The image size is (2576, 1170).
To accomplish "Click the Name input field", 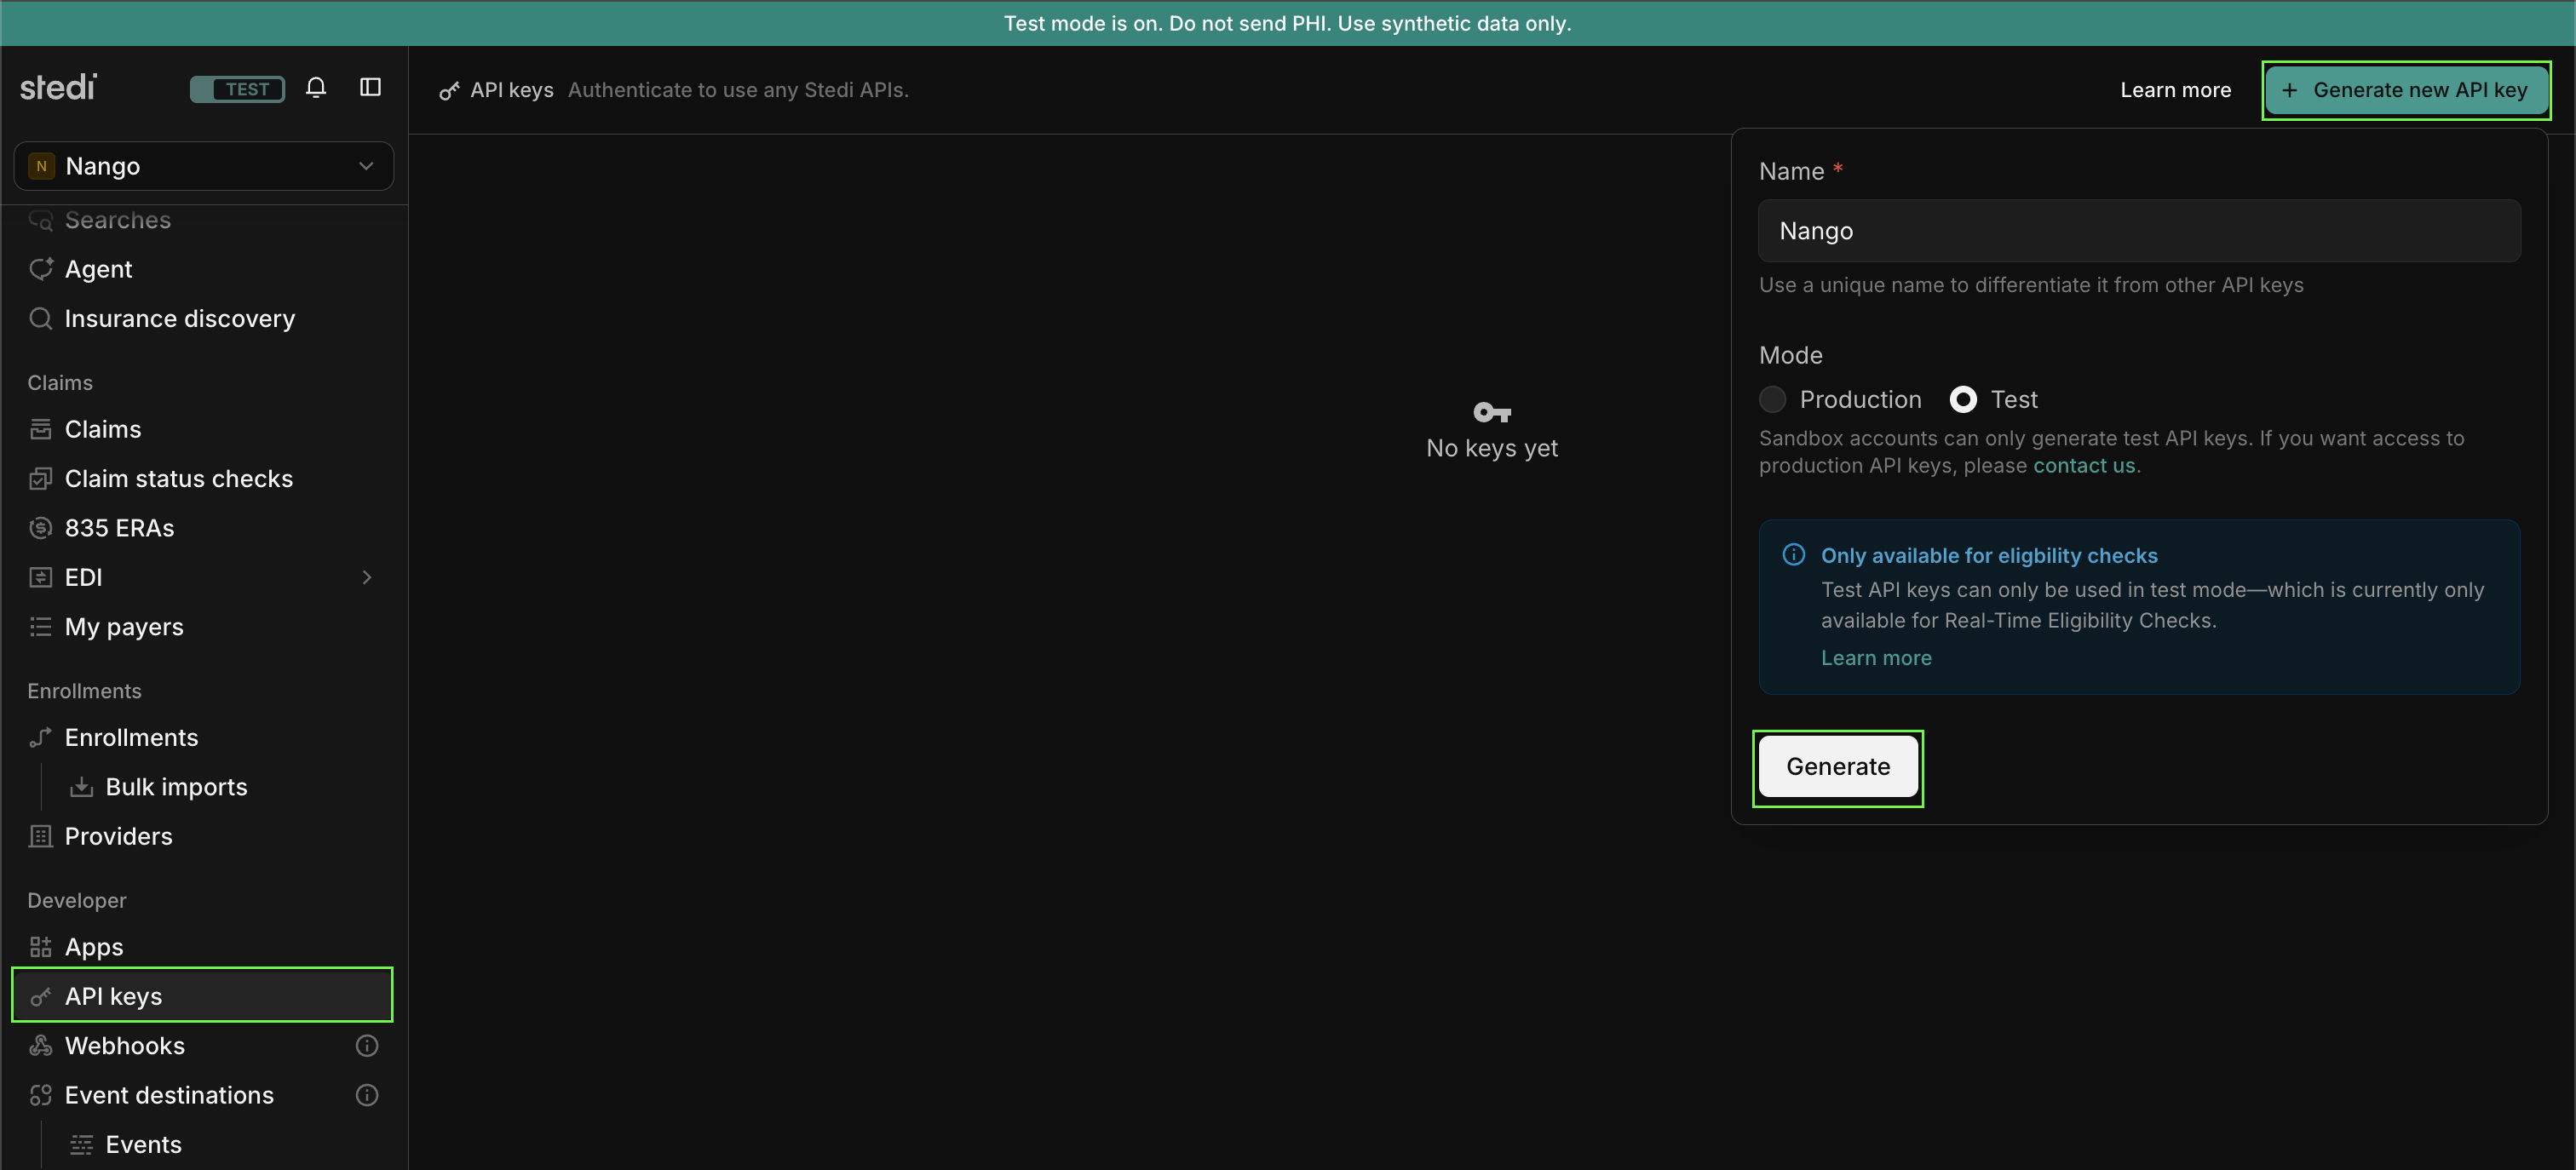I will (x=2139, y=231).
